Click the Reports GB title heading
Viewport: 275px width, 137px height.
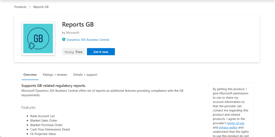[78, 24]
